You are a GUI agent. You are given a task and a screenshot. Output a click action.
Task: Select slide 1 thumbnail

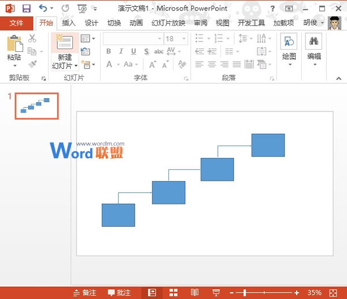point(37,106)
